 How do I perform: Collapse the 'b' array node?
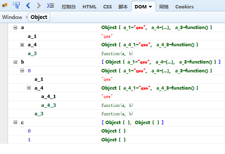tap(15, 62)
